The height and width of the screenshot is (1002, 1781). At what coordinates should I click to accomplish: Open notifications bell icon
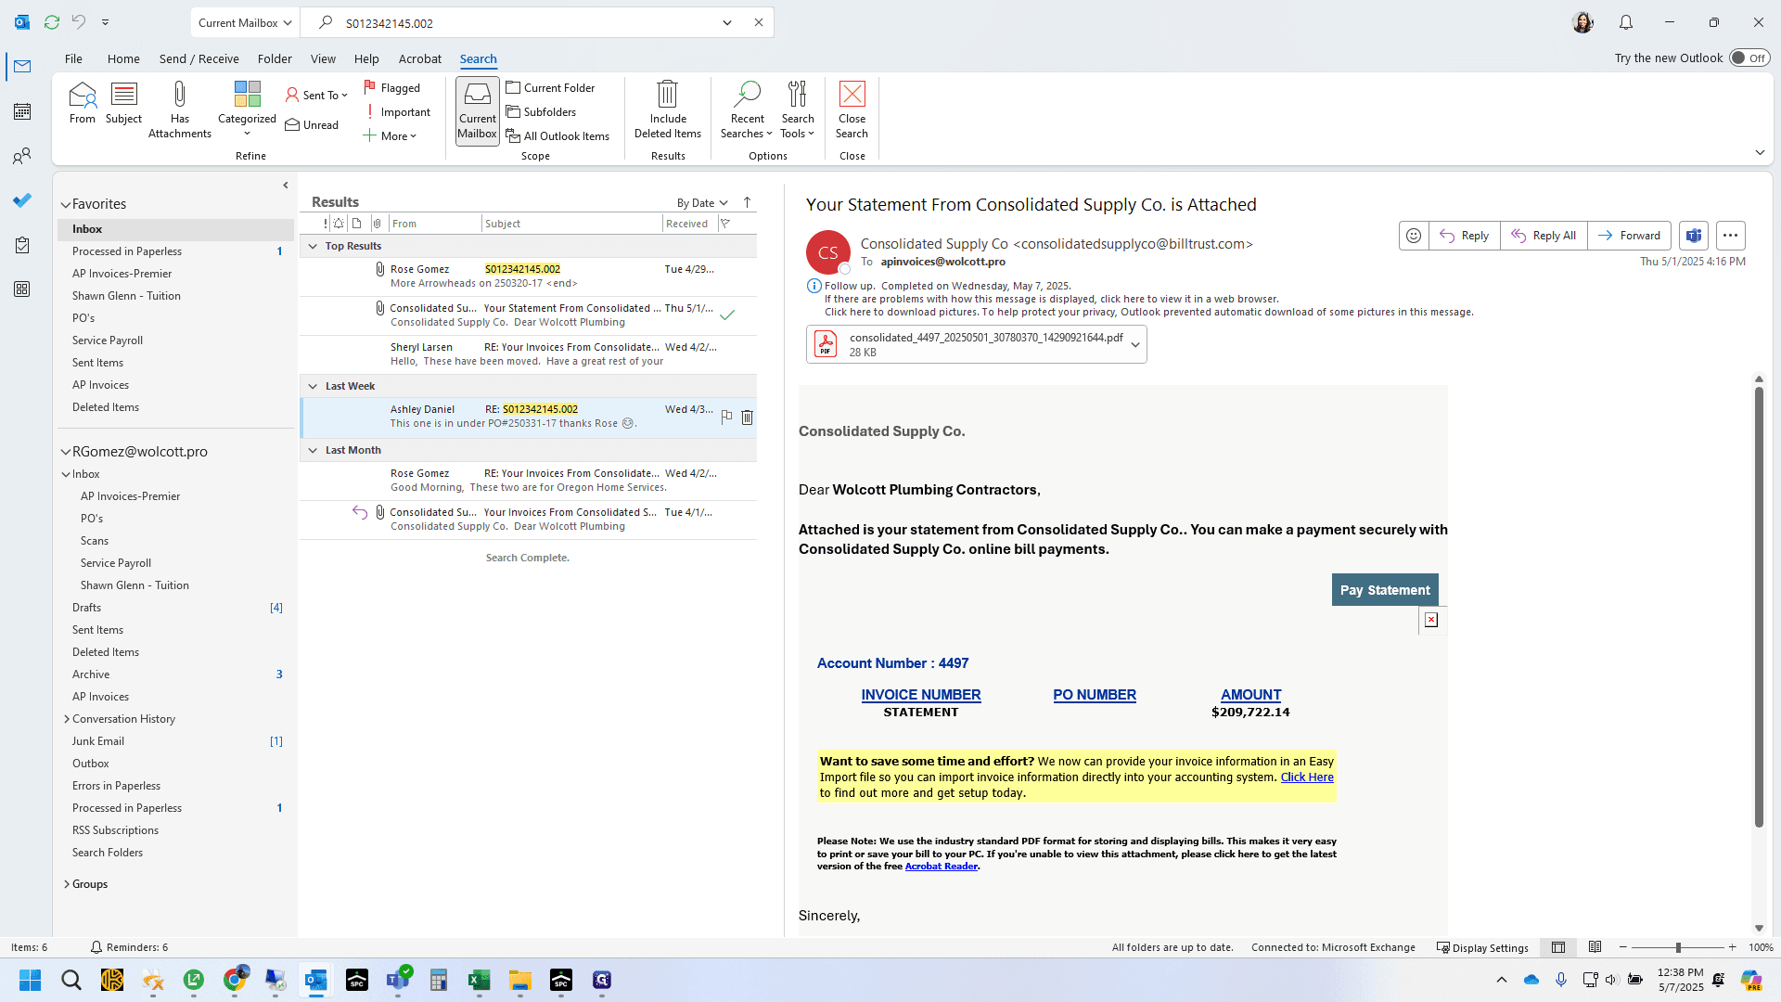point(1626,22)
